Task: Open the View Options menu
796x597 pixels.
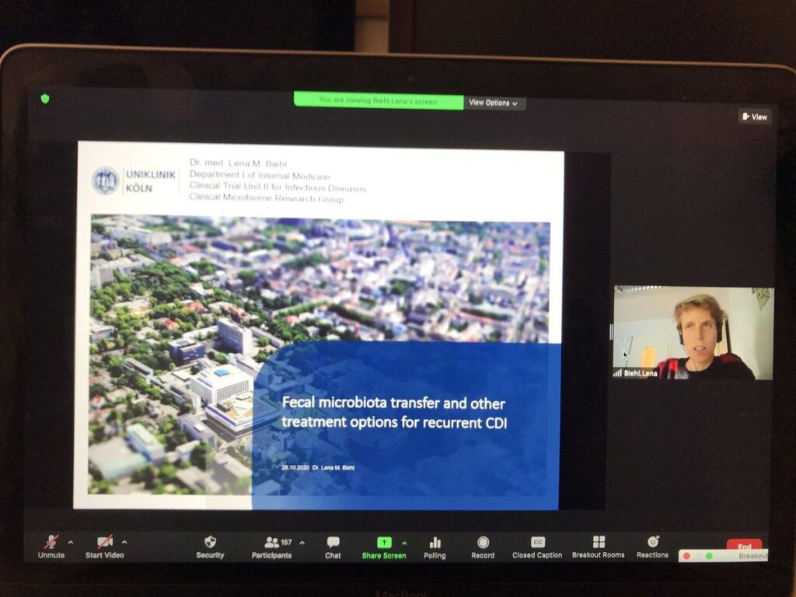Action: [494, 103]
